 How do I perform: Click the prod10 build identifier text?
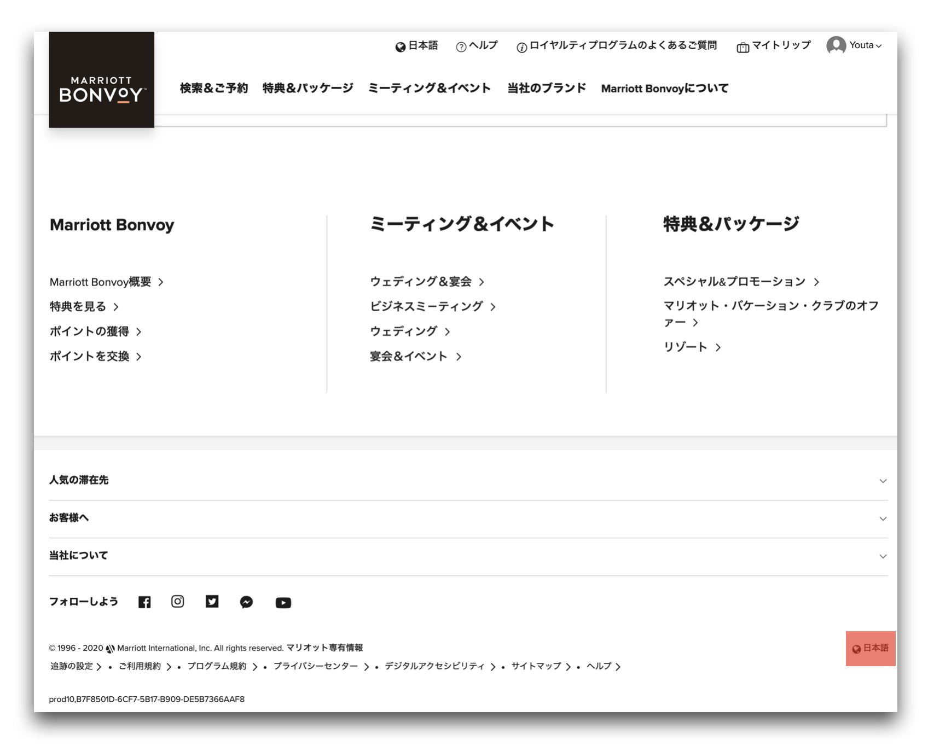pyautogui.click(x=147, y=699)
